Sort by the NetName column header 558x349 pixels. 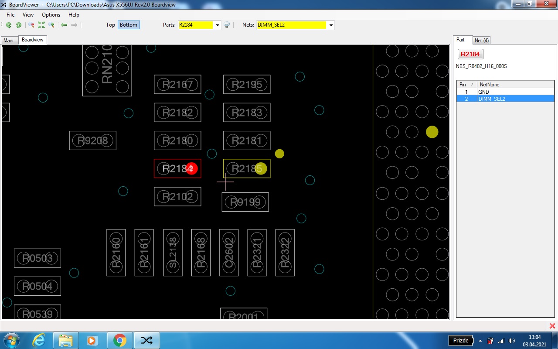coord(515,84)
